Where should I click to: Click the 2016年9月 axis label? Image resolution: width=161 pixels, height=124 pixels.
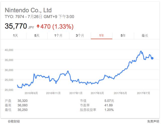(32, 93)
